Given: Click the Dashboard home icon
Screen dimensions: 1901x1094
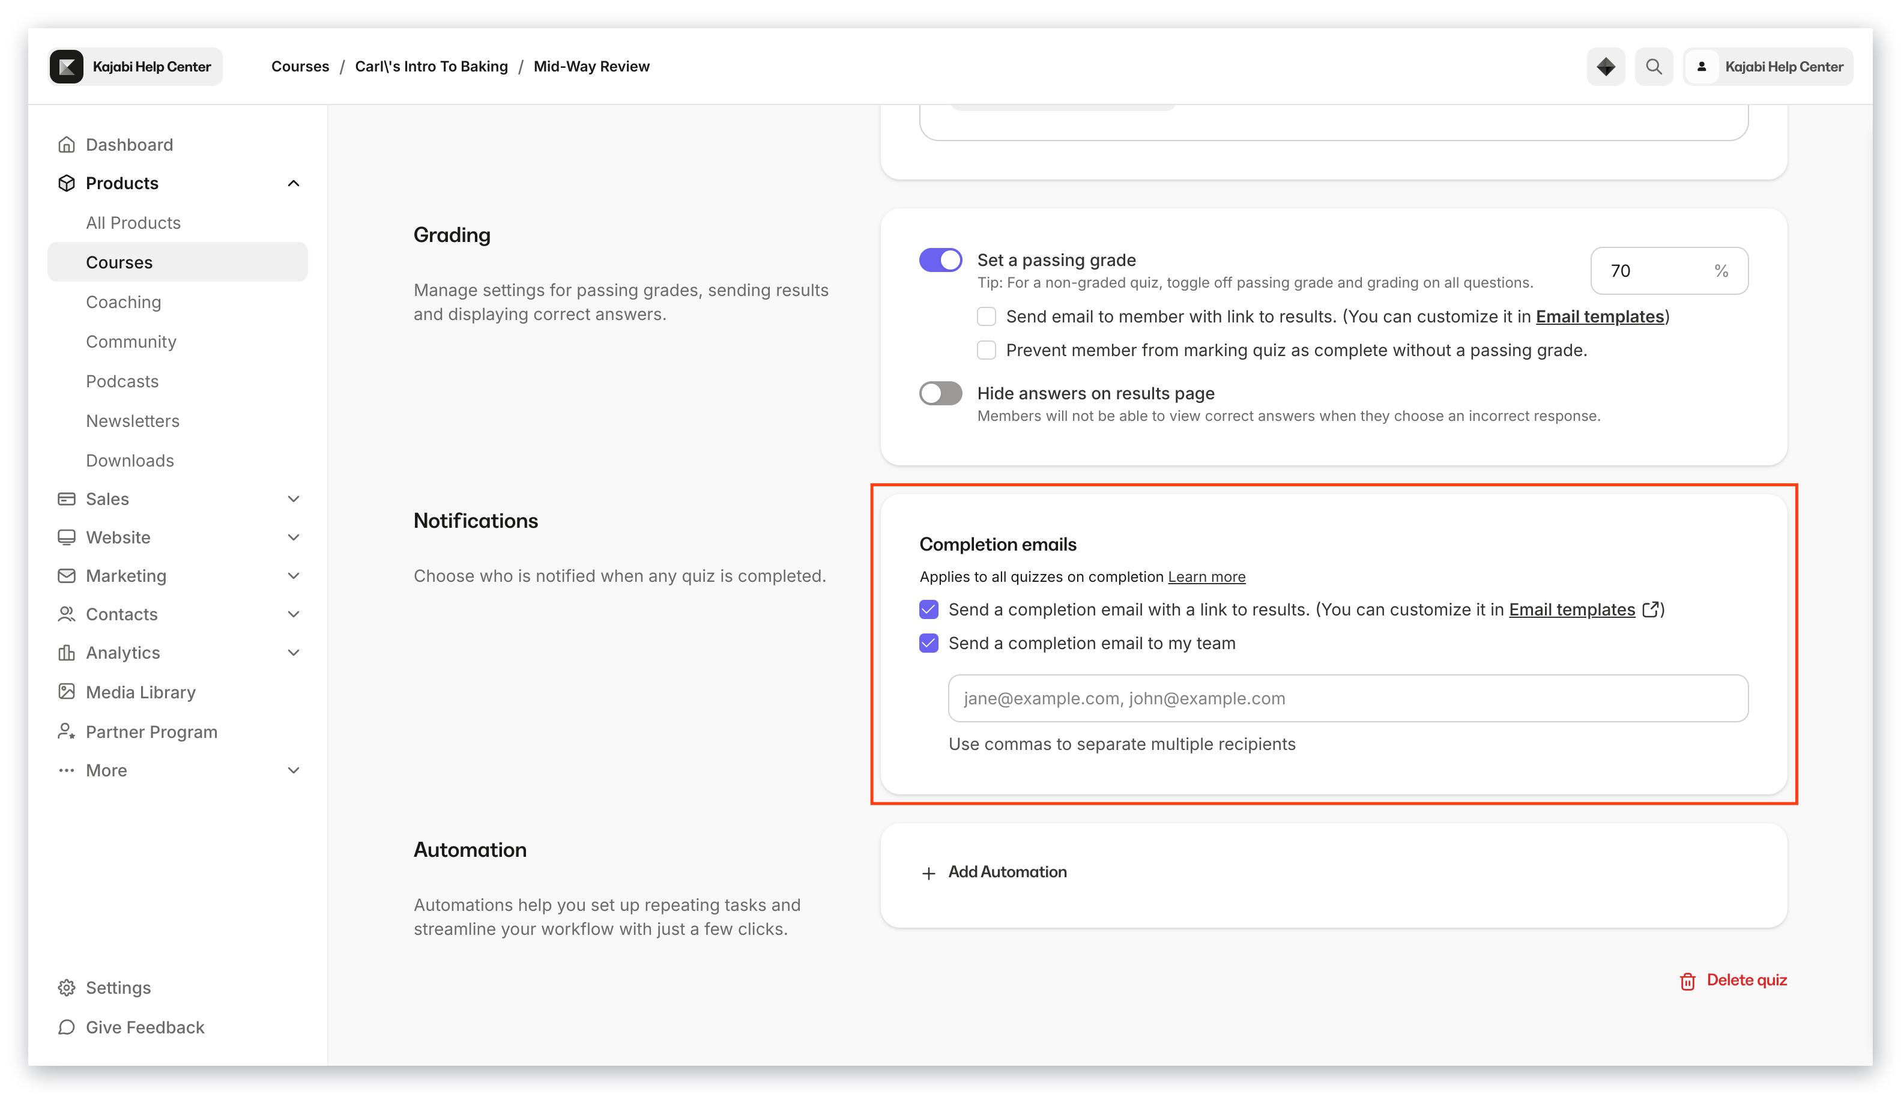Looking at the screenshot, I should pos(66,144).
